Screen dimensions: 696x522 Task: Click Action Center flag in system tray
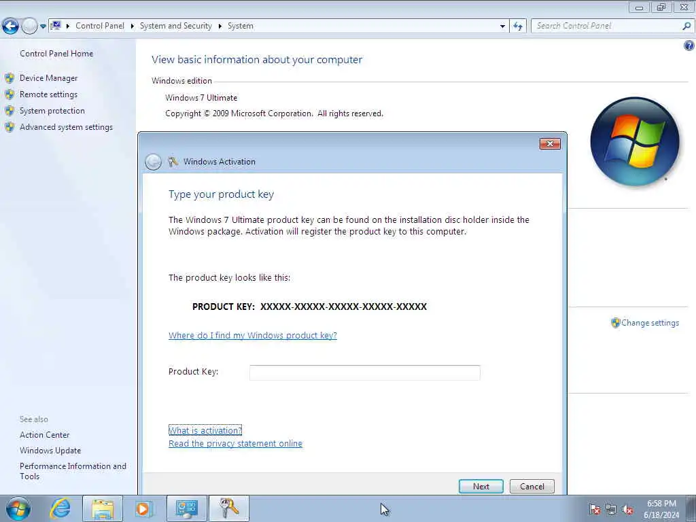coord(594,510)
